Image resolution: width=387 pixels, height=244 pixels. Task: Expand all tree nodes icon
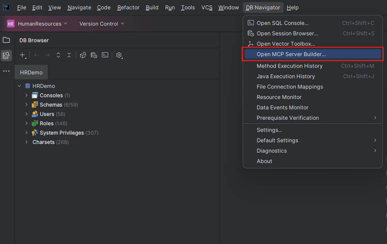58,55
